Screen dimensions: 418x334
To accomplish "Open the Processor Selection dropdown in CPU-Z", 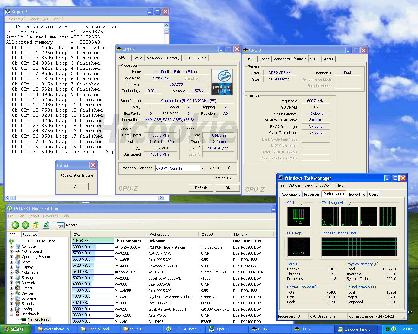I will click(x=202, y=168).
